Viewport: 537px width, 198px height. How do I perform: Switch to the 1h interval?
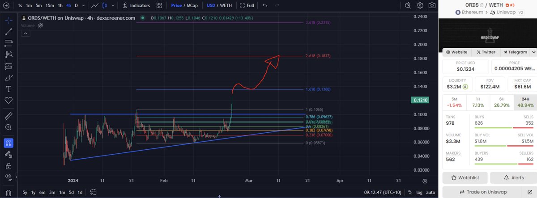pyautogui.click(x=60, y=5)
